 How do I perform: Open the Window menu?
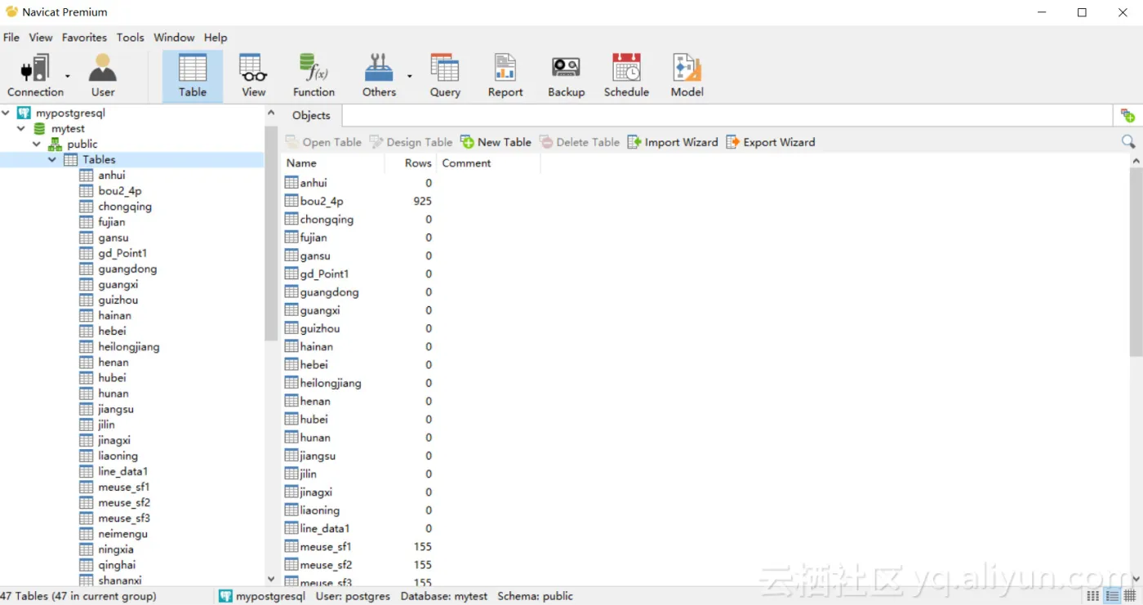coord(174,38)
